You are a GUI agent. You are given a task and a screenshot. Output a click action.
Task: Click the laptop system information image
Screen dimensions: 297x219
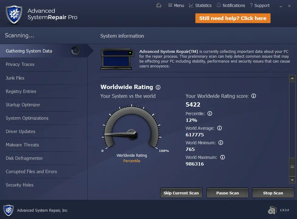coord(117,59)
